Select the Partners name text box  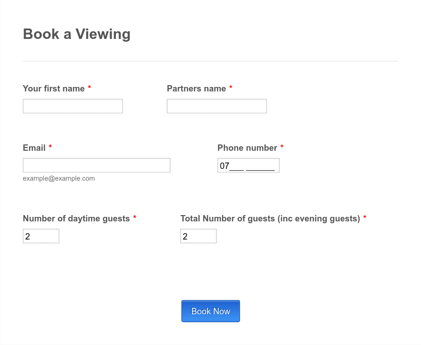point(217,106)
